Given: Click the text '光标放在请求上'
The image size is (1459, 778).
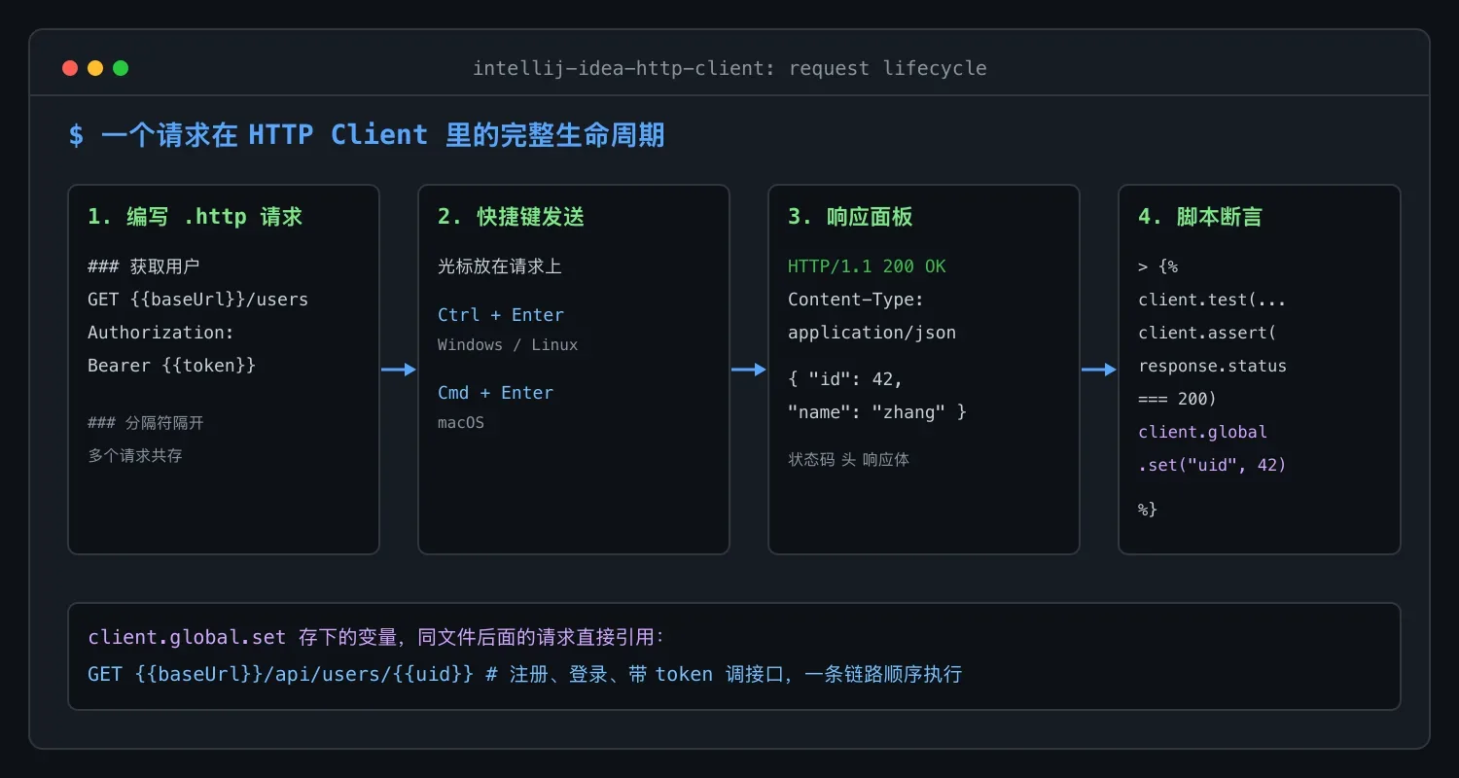Looking at the screenshot, I should point(500,266).
